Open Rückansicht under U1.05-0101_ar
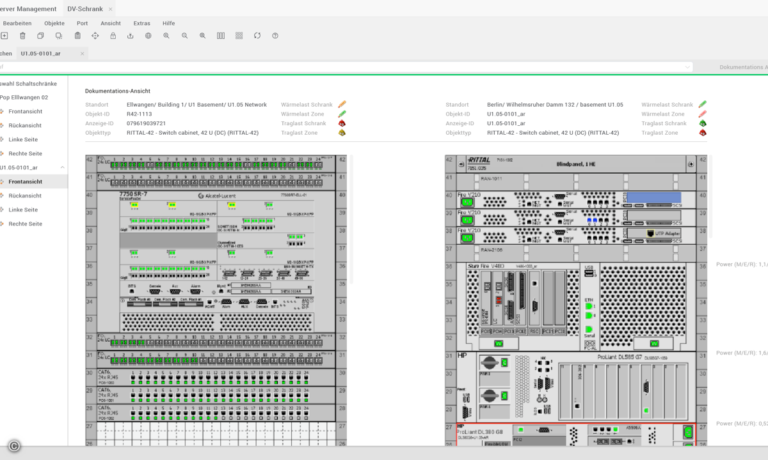Screen dimensions: 768x460 tap(25, 196)
